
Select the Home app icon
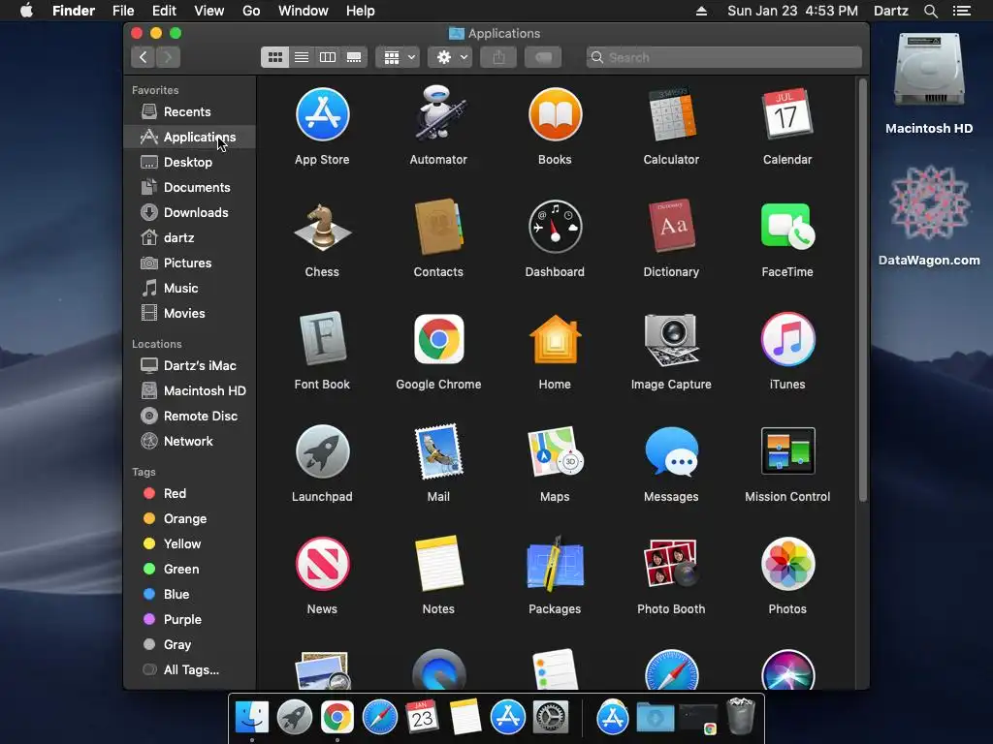[555, 339]
